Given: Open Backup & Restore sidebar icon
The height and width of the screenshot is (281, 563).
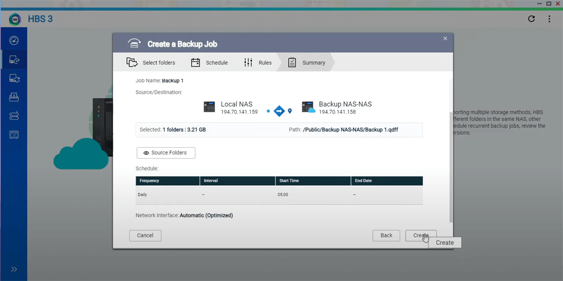Looking at the screenshot, I should pos(14,60).
